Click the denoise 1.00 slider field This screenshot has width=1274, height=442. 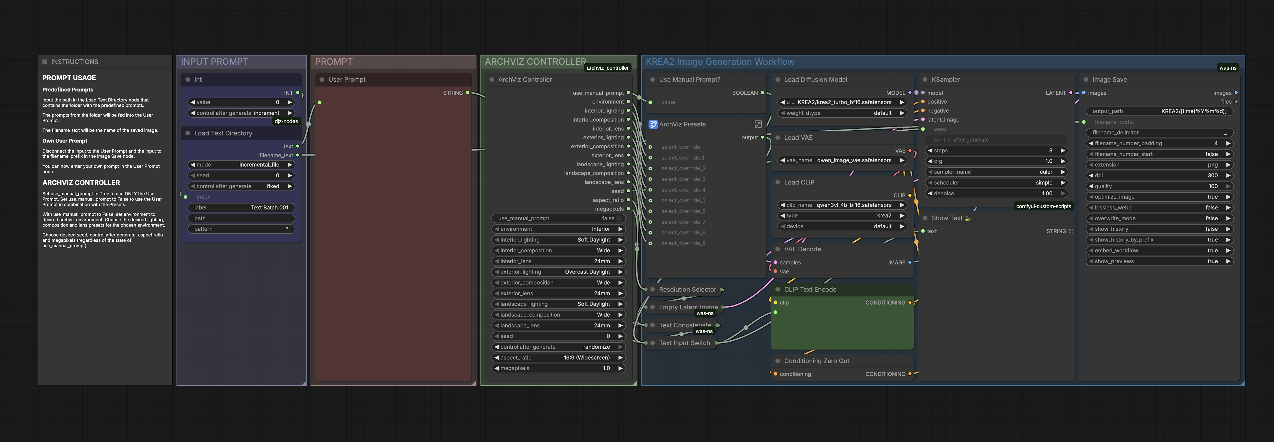(x=996, y=194)
